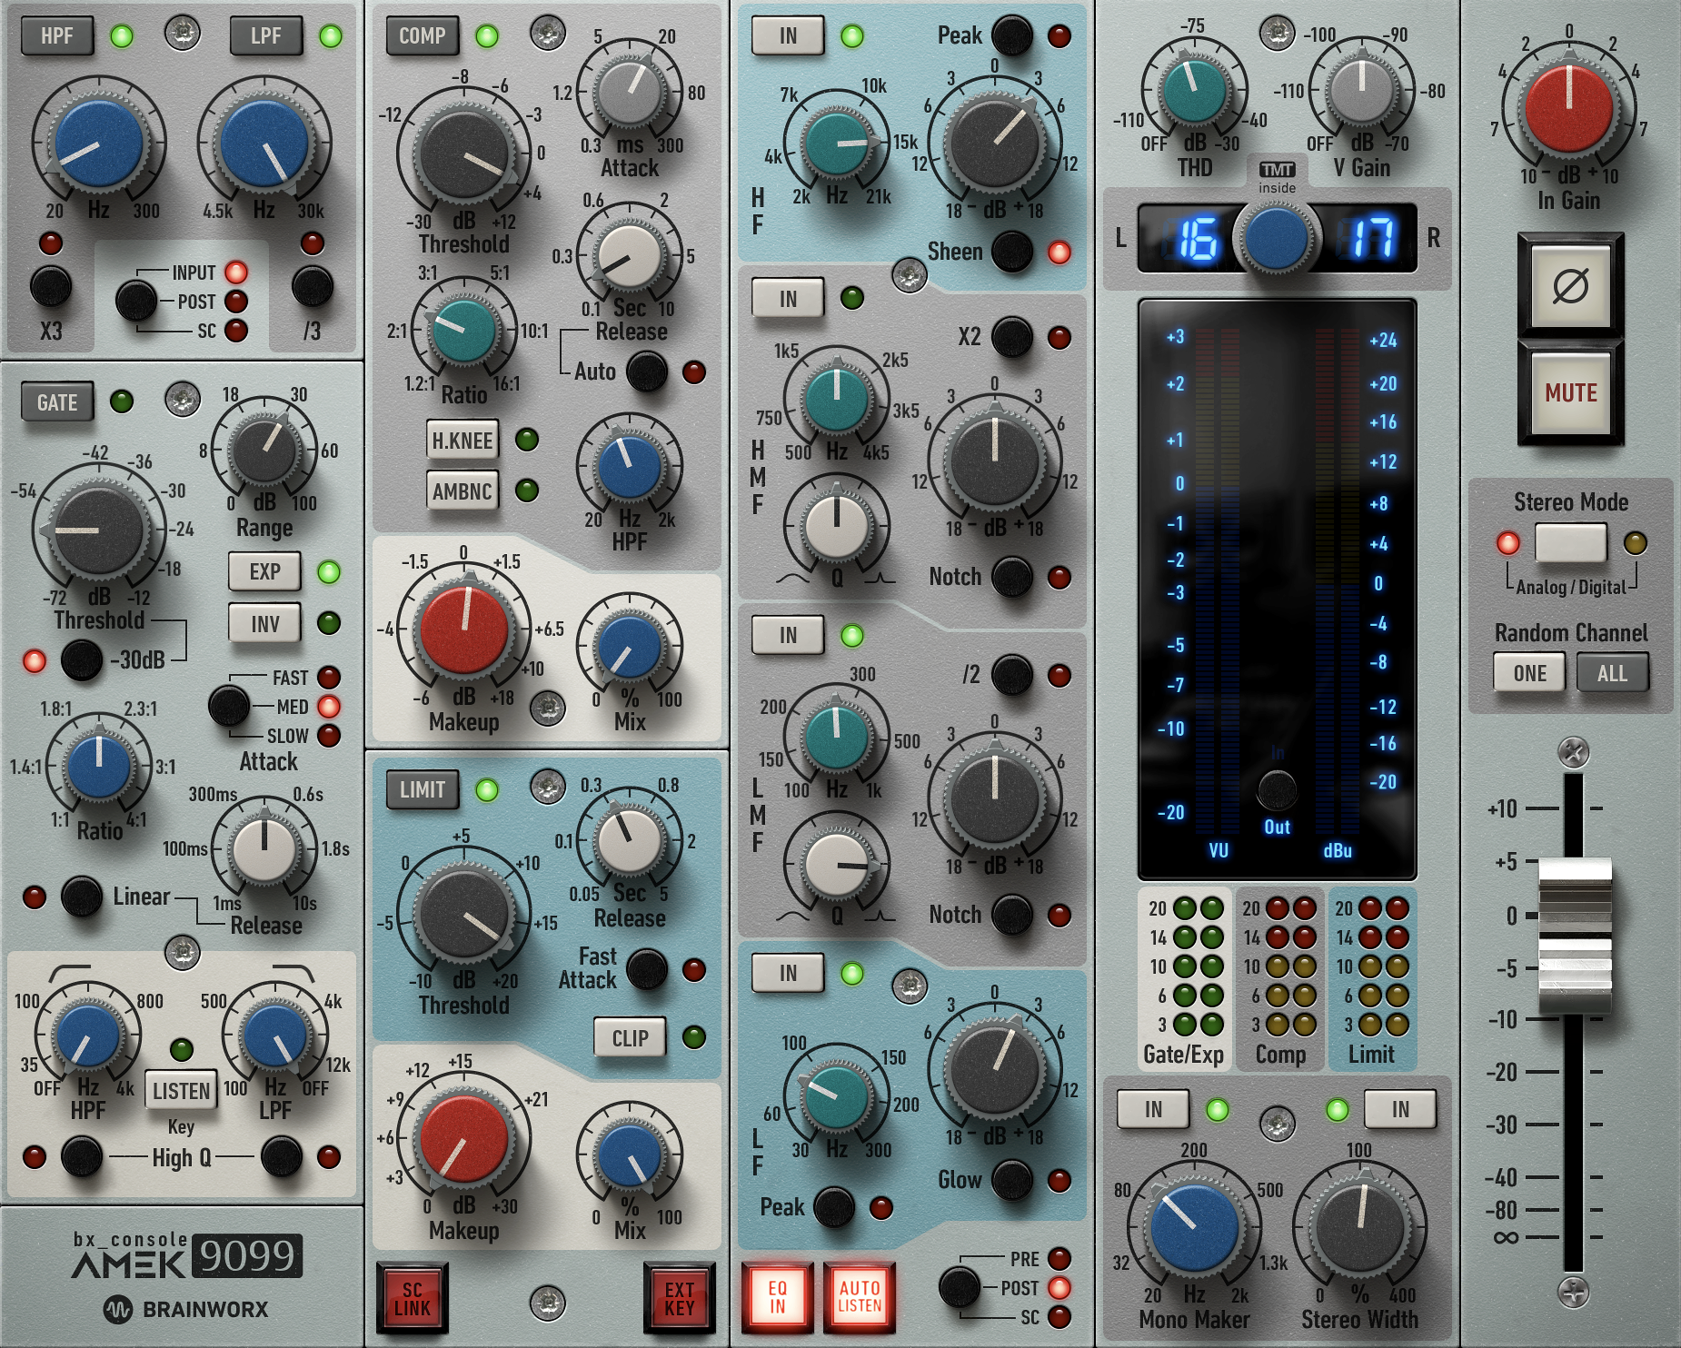The height and width of the screenshot is (1348, 1681).
Task: Select Random Channel ALL
Action: click(x=1612, y=673)
